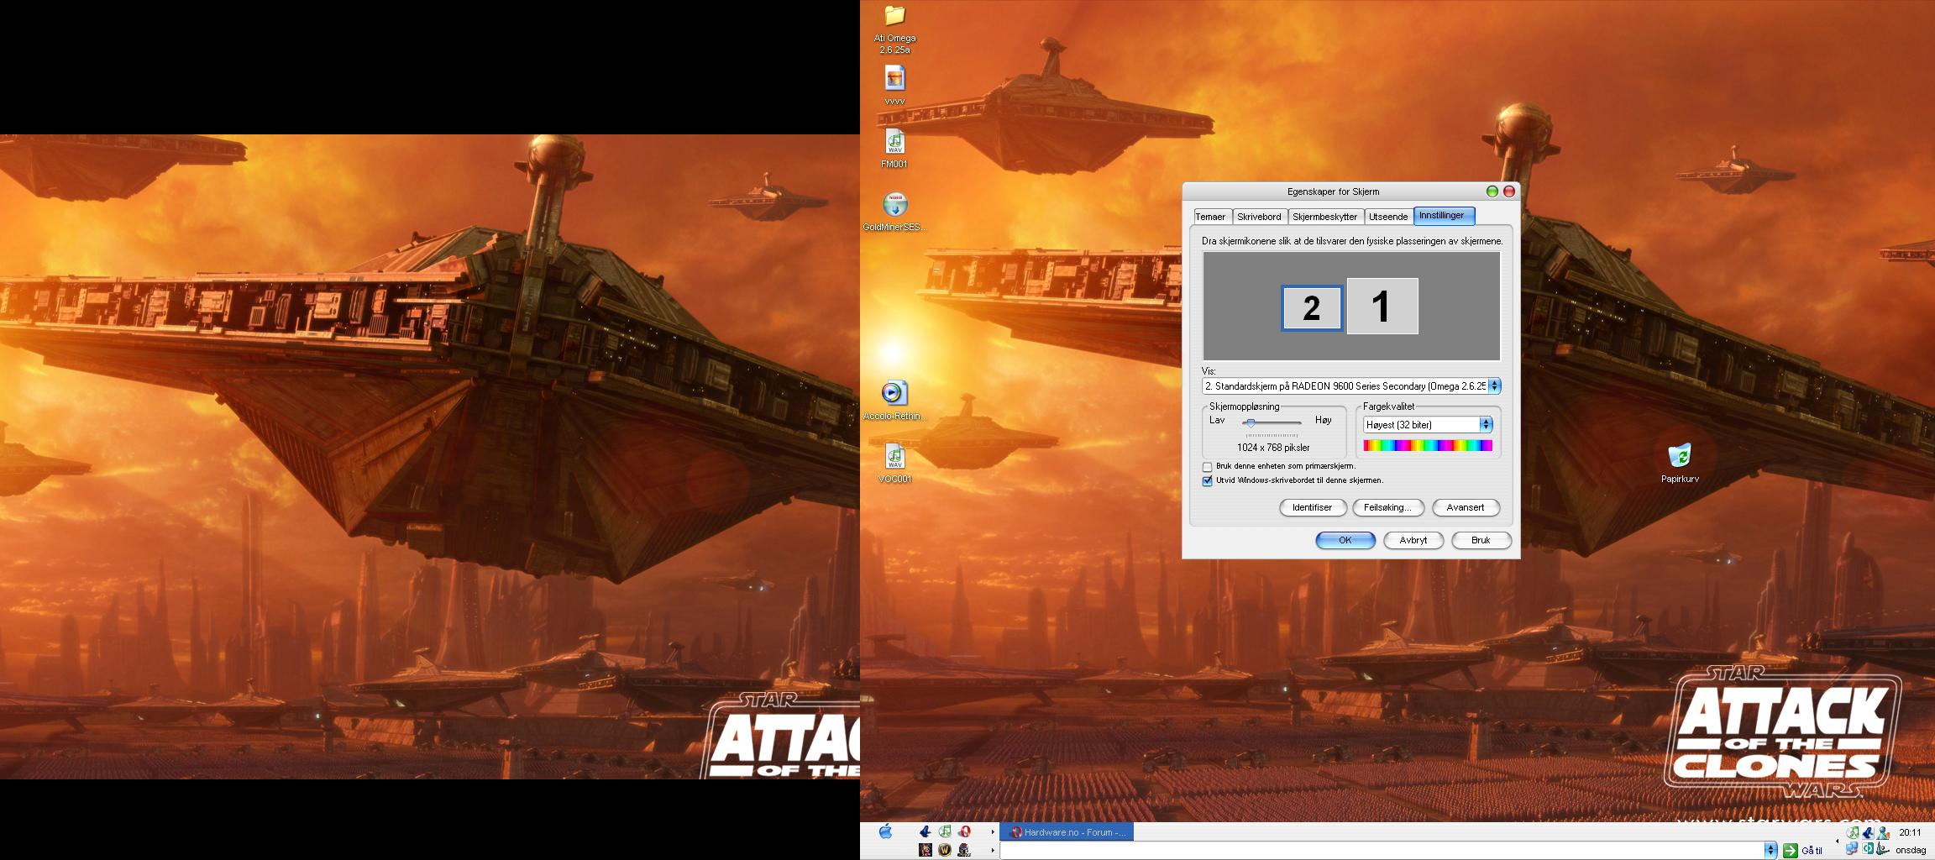
Task: Click blue bird system tray icon
Action: (x=1867, y=832)
